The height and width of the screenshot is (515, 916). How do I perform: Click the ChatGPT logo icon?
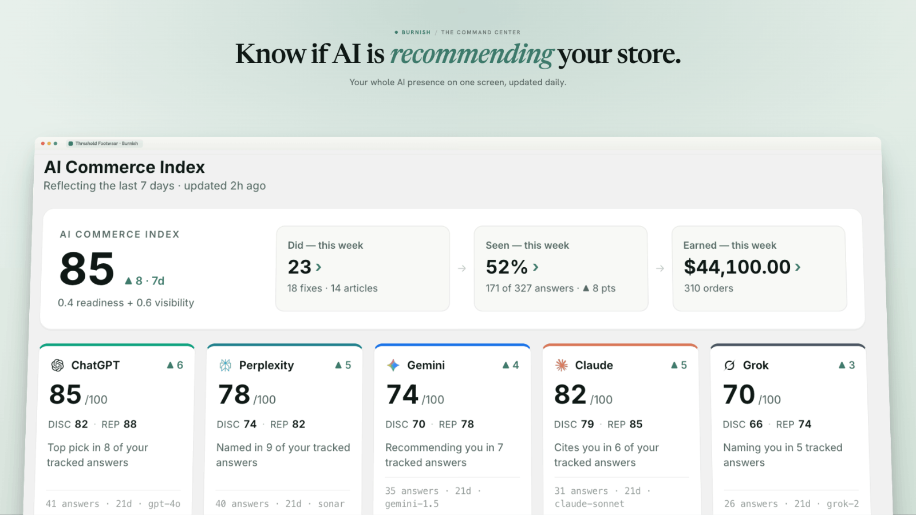[x=57, y=365]
